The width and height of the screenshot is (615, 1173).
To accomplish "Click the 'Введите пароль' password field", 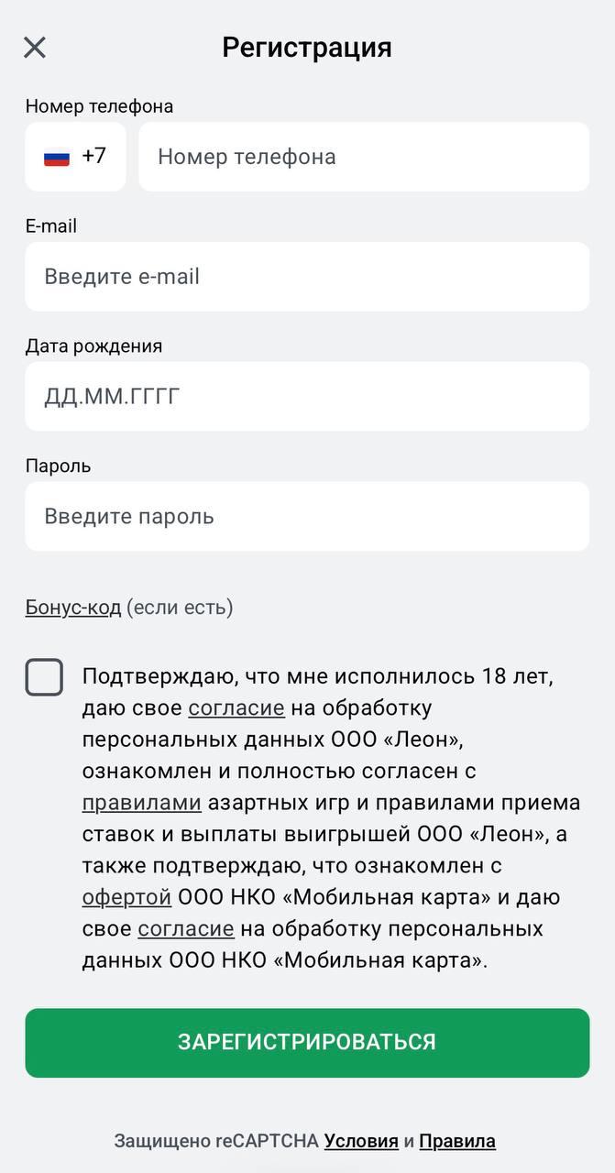I will coord(307,517).
